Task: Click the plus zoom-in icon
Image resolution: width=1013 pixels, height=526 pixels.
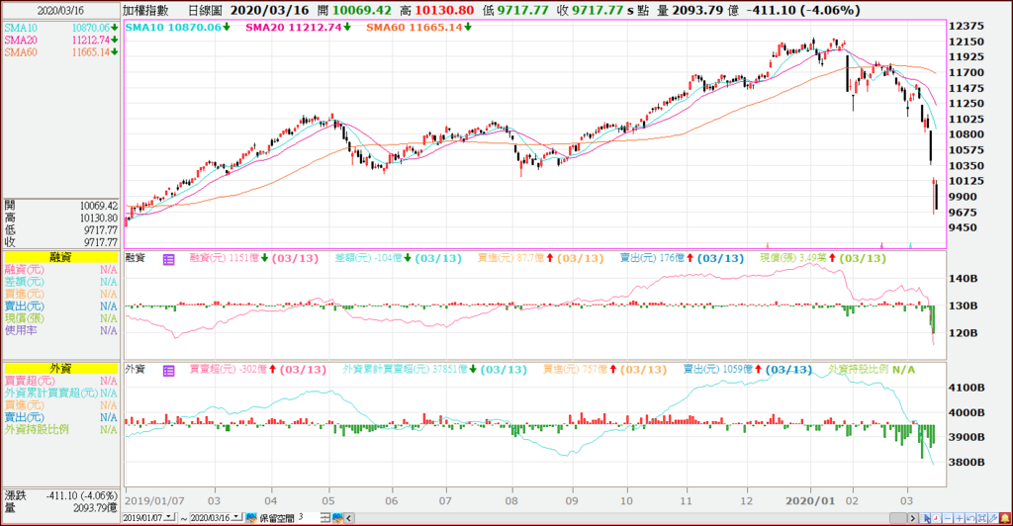Action: tap(960, 518)
